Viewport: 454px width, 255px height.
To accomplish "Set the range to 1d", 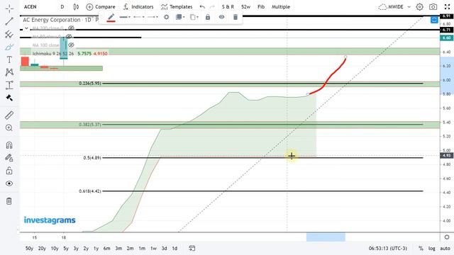I will click(x=175, y=249).
